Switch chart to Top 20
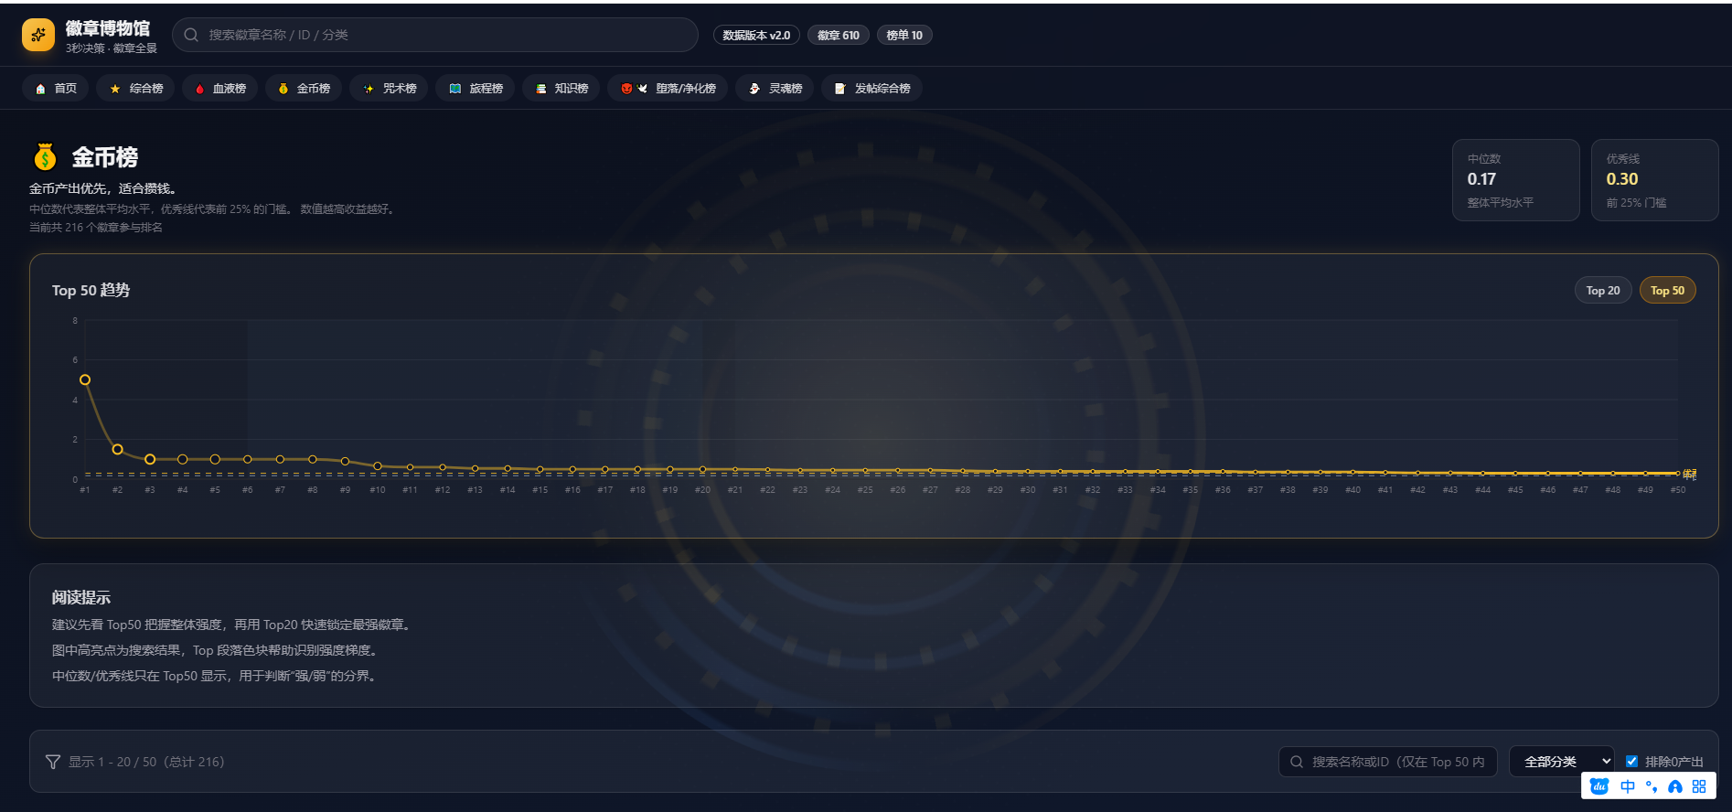Image resolution: width=1732 pixels, height=812 pixels. point(1602,291)
